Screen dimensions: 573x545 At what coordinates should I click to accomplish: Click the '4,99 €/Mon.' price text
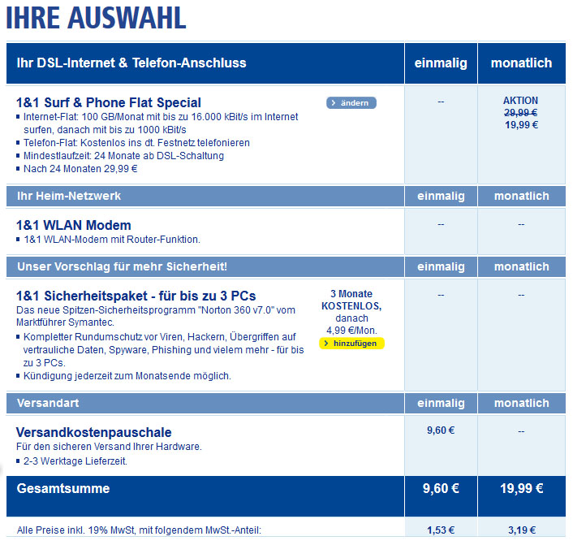click(x=351, y=331)
